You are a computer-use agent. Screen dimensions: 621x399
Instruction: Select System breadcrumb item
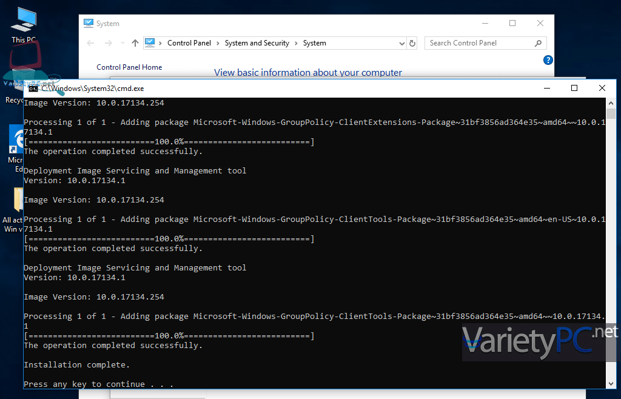[315, 43]
